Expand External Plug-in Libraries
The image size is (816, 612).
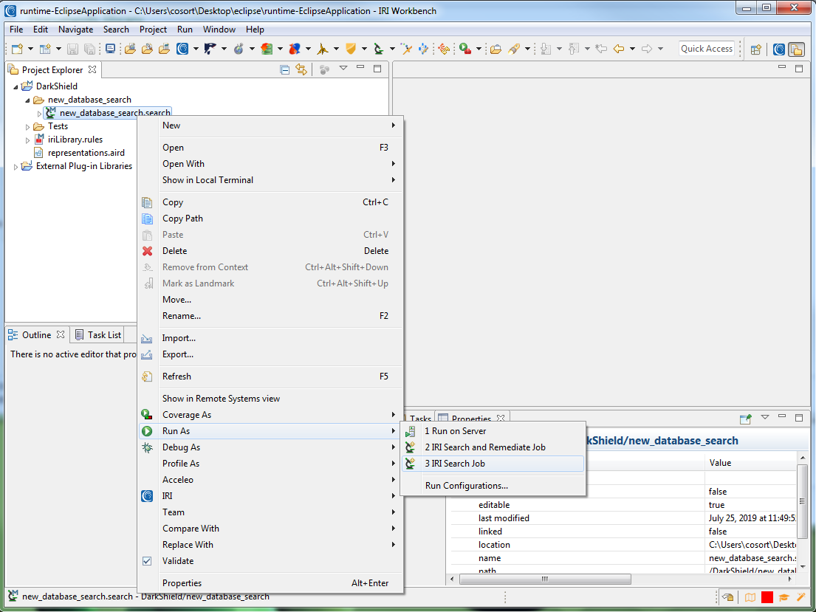click(16, 167)
